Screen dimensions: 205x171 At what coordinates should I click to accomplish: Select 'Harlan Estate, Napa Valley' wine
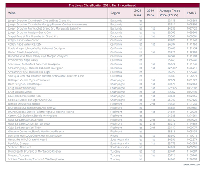24,52
